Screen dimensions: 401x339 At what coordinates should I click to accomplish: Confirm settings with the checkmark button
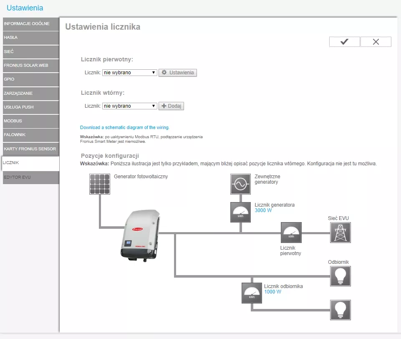(344, 42)
